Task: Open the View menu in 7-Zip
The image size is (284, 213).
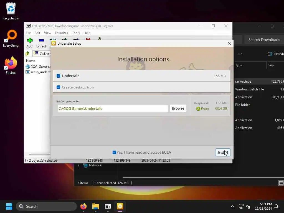Action: 47,33
